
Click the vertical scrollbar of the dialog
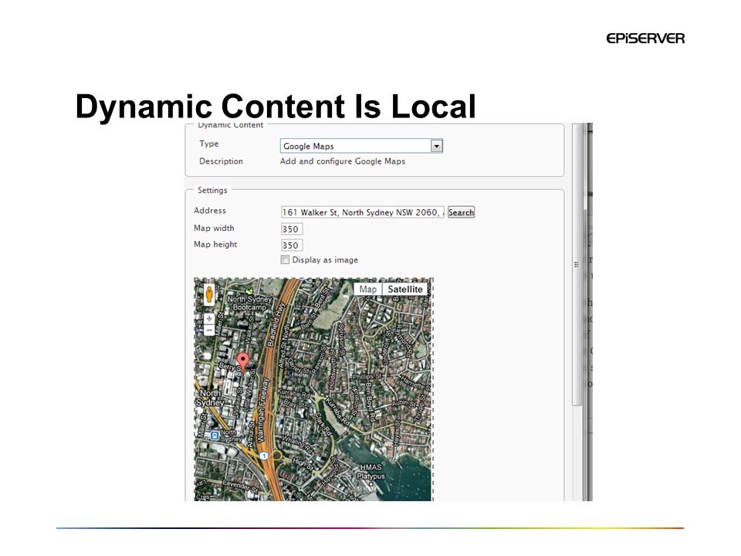tap(577, 265)
